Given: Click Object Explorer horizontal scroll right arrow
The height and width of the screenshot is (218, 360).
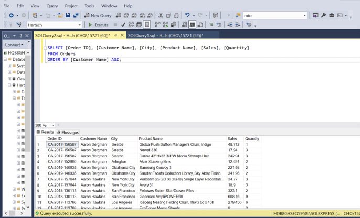Looking at the screenshot, I should [22, 213].
